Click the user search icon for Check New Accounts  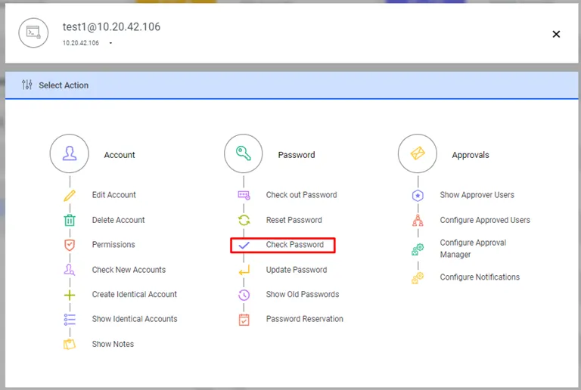(x=70, y=270)
